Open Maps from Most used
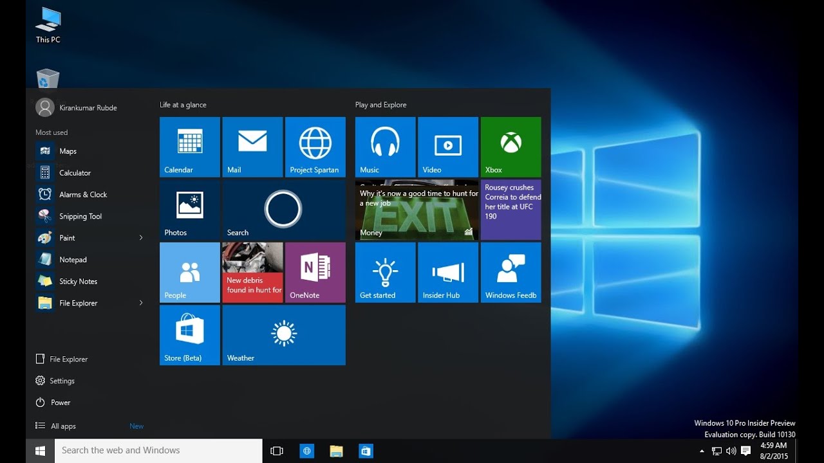Viewport: 824px width, 463px height. [x=90, y=151]
